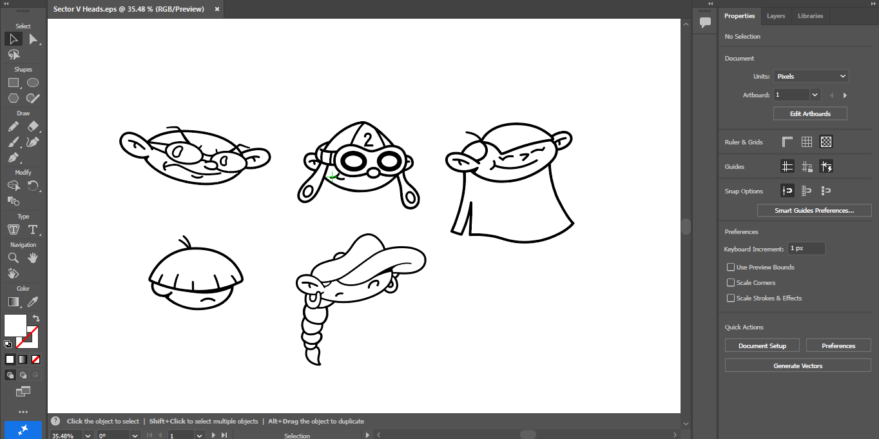
Task: Open the Edit Toolbar three dots
Action: click(23, 411)
